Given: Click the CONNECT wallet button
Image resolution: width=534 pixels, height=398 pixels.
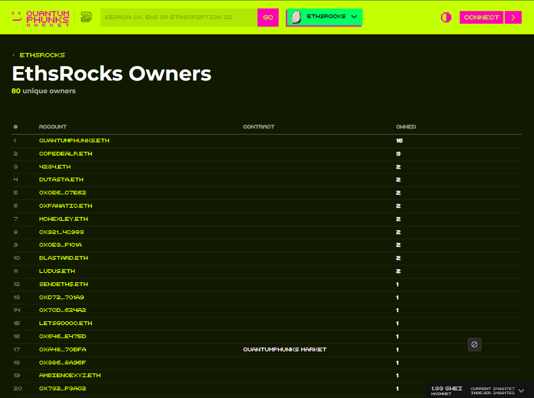Looking at the screenshot, I should [x=481, y=17].
